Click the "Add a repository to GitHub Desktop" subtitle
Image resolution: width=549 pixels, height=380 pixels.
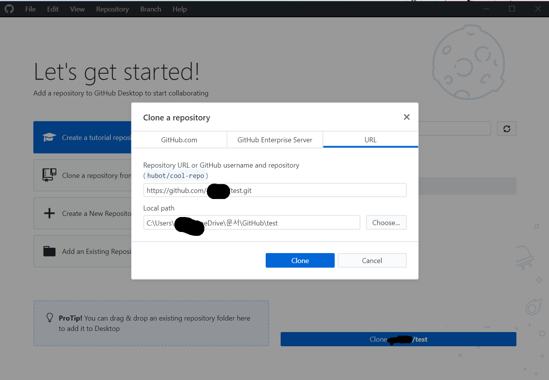tap(121, 93)
